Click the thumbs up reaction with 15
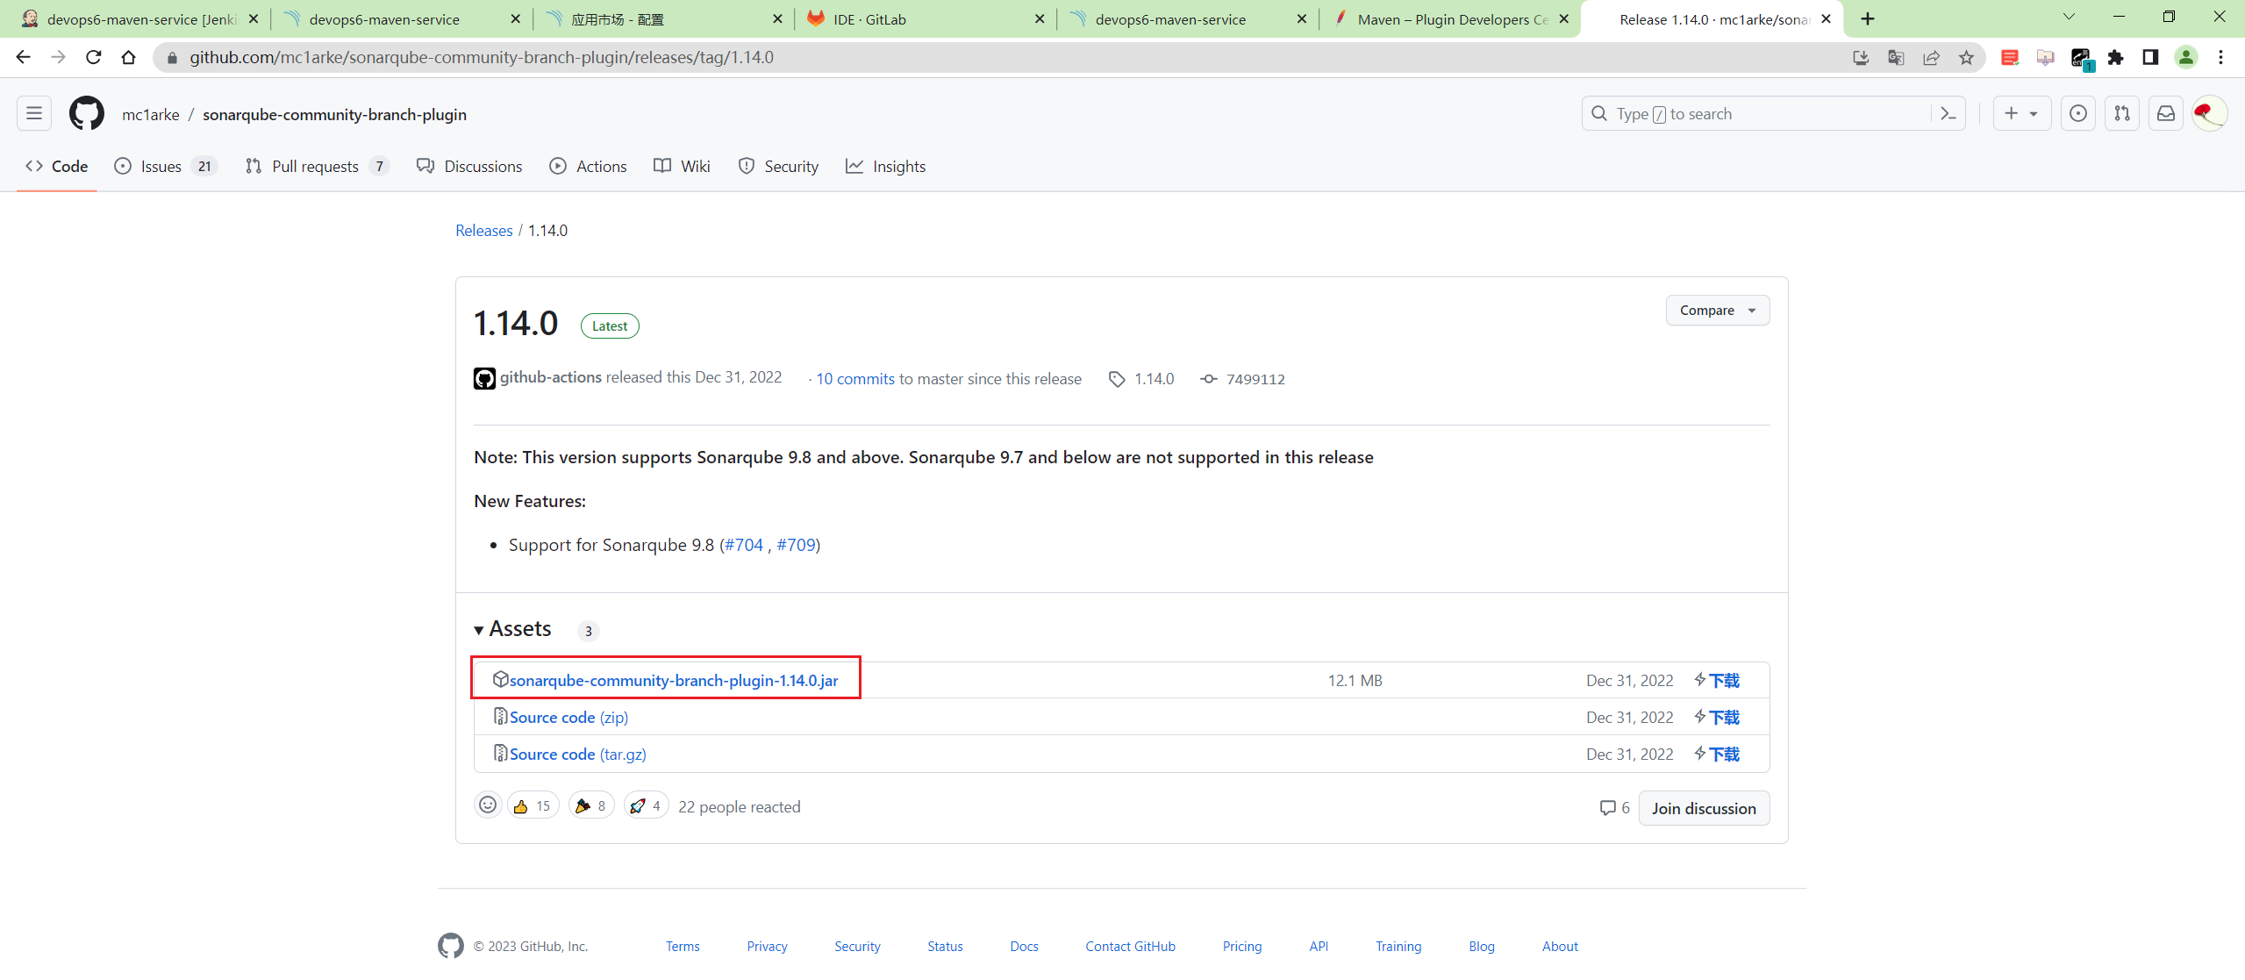This screenshot has height=980, width=2245. [533, 805]
